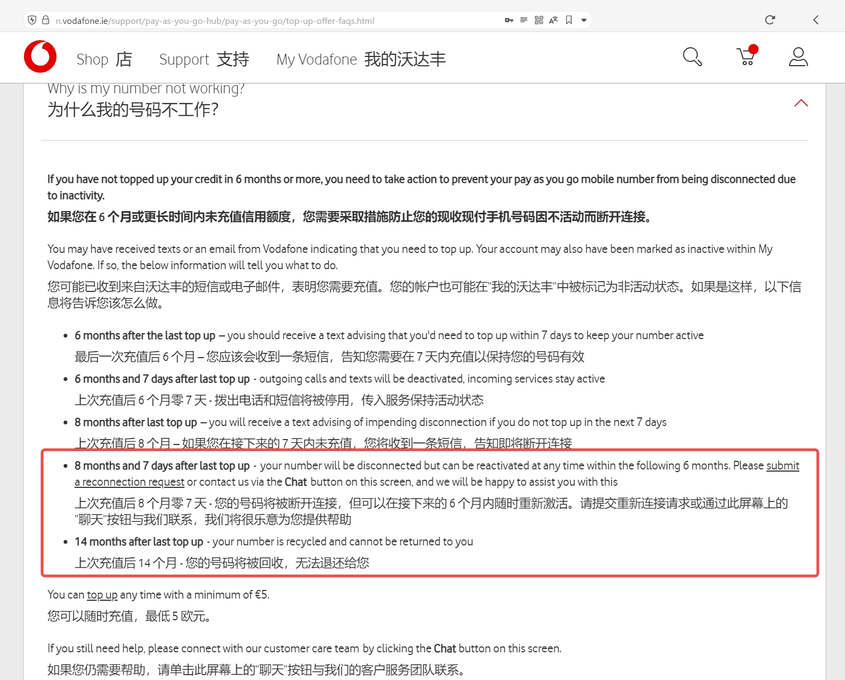
Task: Click '6 months after the last top up' text
Action: (x=145, y=335)
